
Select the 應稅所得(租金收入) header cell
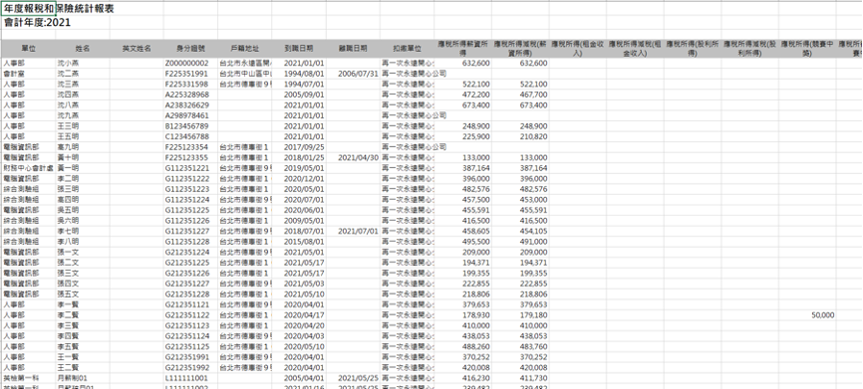click(x=577, y=49)
